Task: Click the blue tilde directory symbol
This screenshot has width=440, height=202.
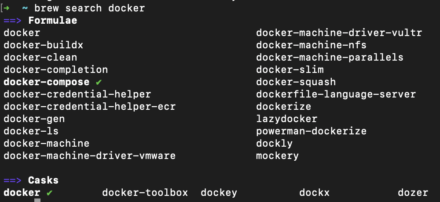Action: [x=25, y=8]
